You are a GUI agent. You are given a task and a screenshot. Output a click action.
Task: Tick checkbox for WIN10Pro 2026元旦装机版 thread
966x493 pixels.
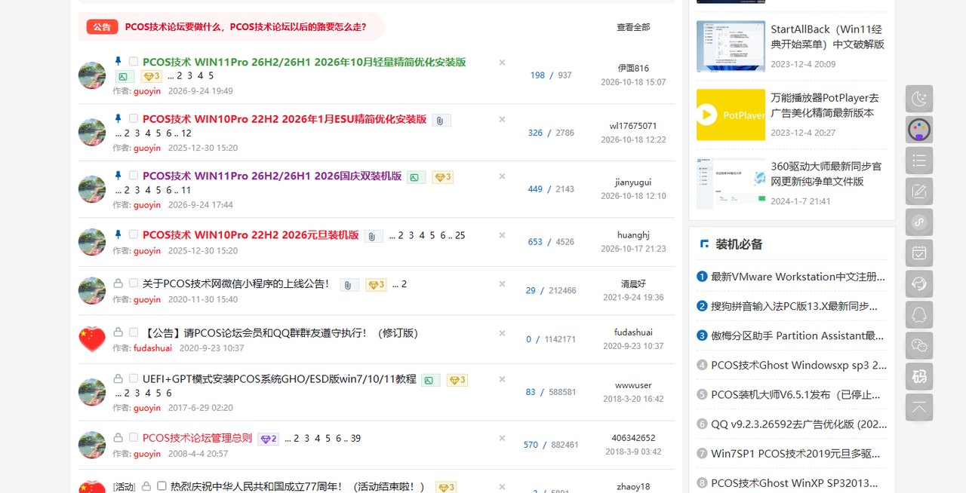[134, 234]
